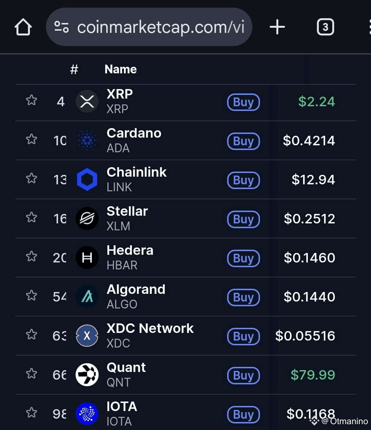This screenshot has height=430, width=371.
Task: Click the IOTA coin logo
Action: (x=87, y=414)
